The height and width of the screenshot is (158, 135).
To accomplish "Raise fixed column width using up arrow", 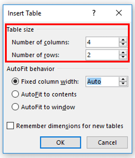I will [x=123, y=79].
